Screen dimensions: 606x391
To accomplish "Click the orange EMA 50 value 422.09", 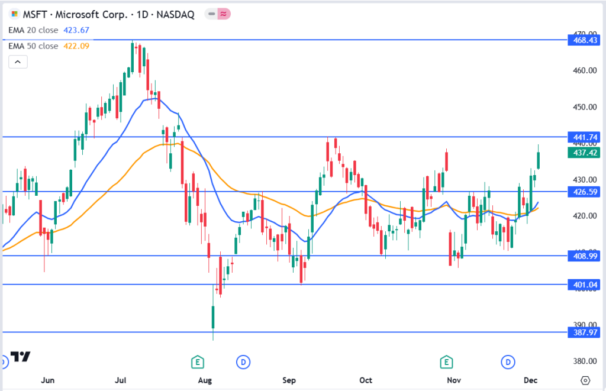I will coord(76,46).
